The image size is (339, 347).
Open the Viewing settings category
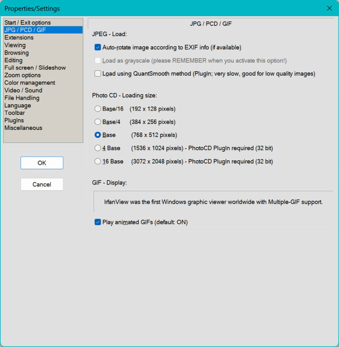[x=15, y=45]
